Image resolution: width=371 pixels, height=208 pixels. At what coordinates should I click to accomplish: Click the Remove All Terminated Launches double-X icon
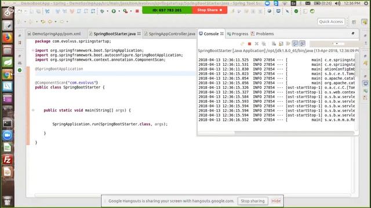pos(264,44)
